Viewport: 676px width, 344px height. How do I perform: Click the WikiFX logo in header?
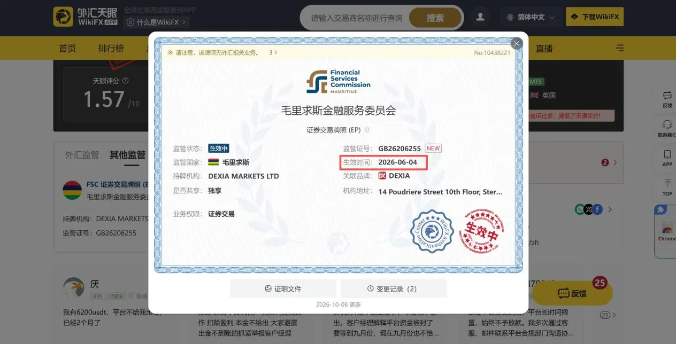tap(86, 17)
